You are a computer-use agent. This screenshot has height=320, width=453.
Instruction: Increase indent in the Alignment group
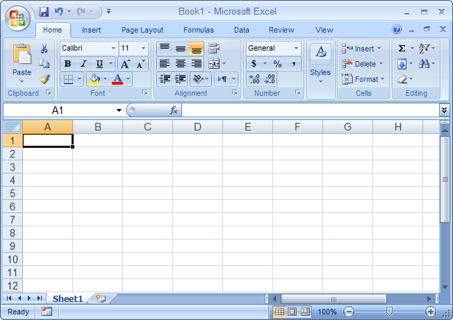click(x=180, y=78)
